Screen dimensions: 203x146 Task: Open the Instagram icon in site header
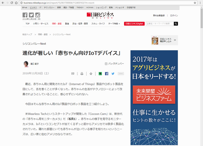pyautogui.click(x=37, y=15)
